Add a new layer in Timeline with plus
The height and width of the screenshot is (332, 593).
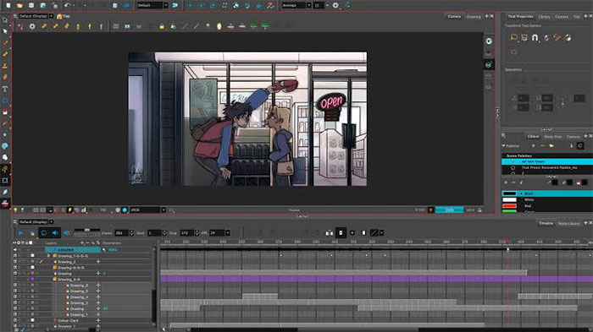click(82, 243)
